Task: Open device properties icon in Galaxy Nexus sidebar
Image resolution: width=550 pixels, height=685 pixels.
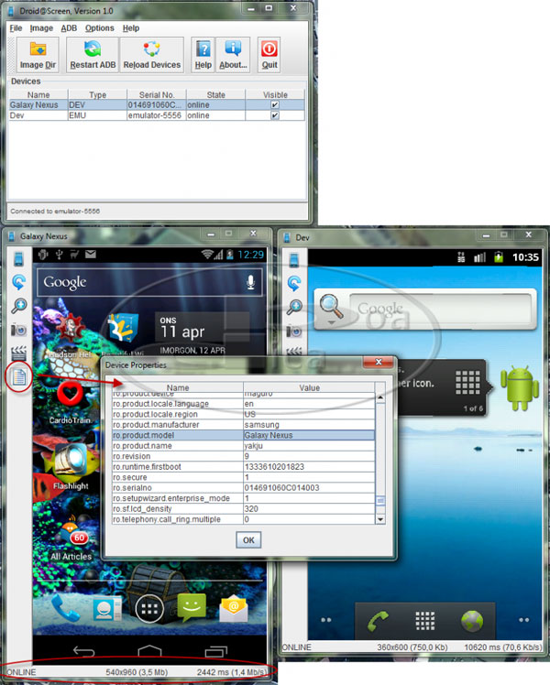Action: [17, 375]
